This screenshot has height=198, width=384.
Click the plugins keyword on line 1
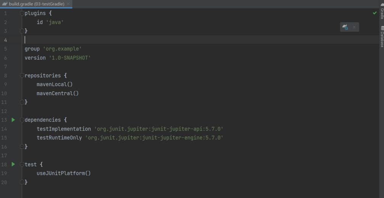coord(35,13)
